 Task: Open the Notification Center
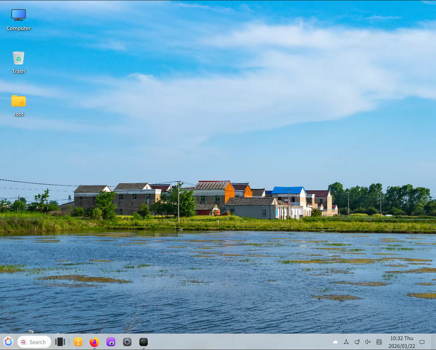point(422,342)
